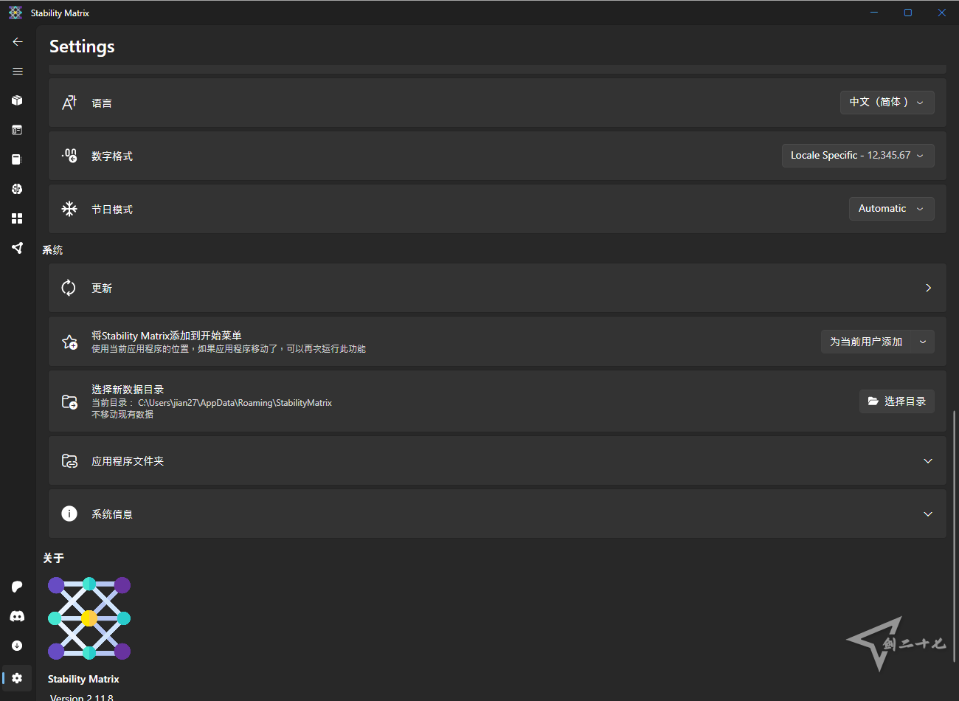This screenshot has width=959, height=701.
Task: Click the number format icon beside 数字格式
Action: point(69,156)
